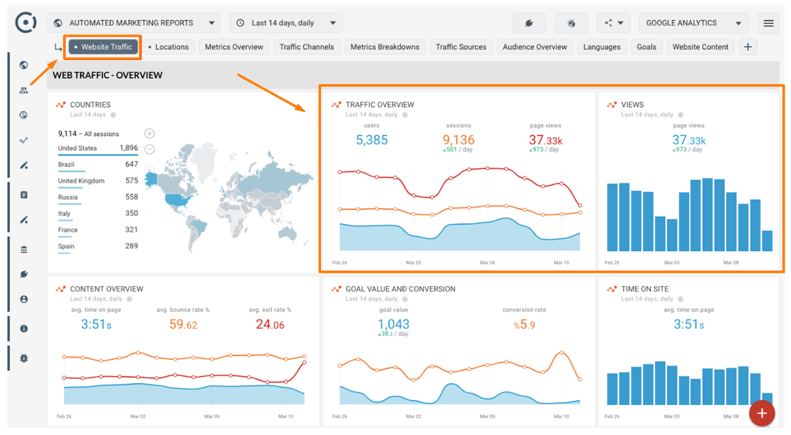
Task: Select the Russia row in Countries
Action: [x=98, y=197]
